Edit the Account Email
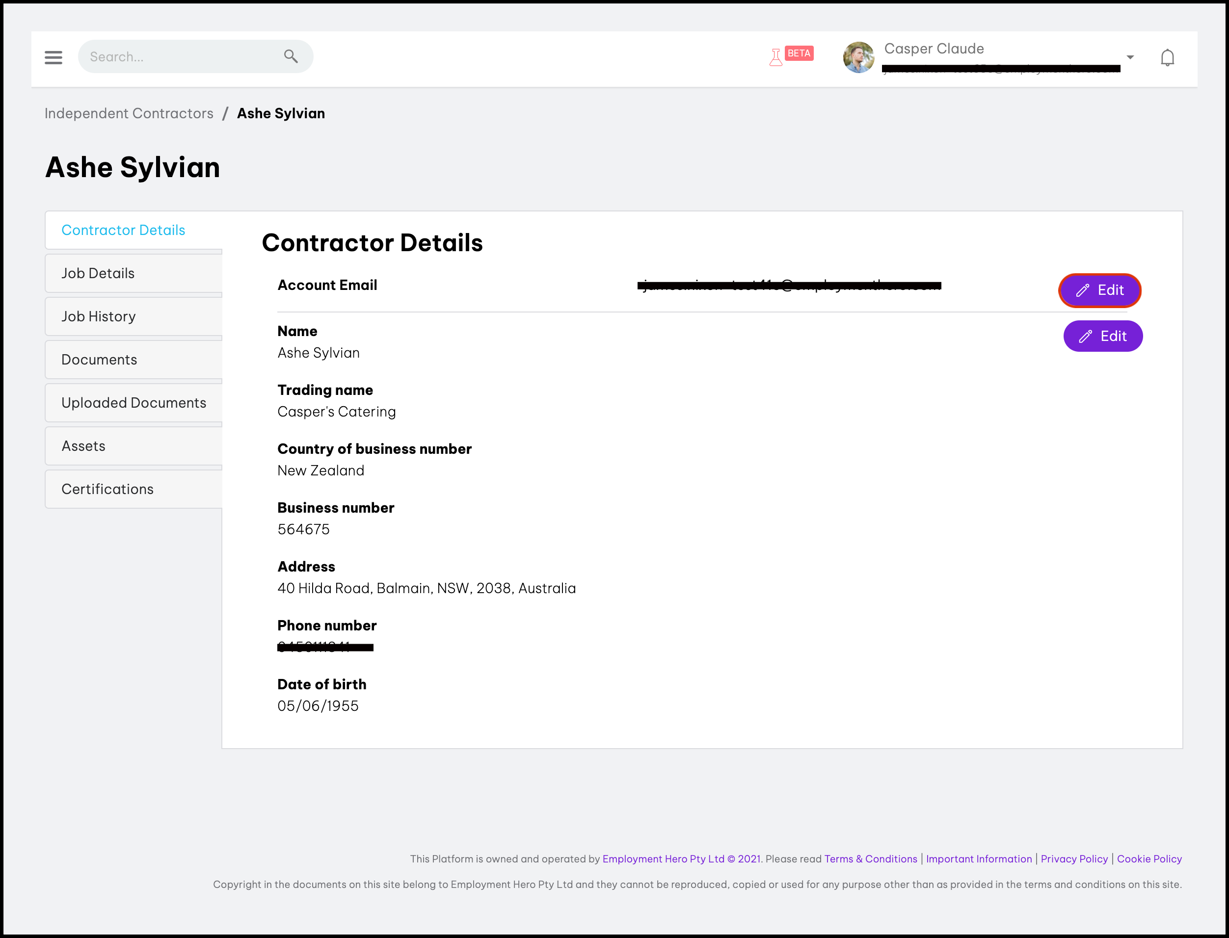Viewport: 1229px width, 938px height. (x=1099, y=290)
